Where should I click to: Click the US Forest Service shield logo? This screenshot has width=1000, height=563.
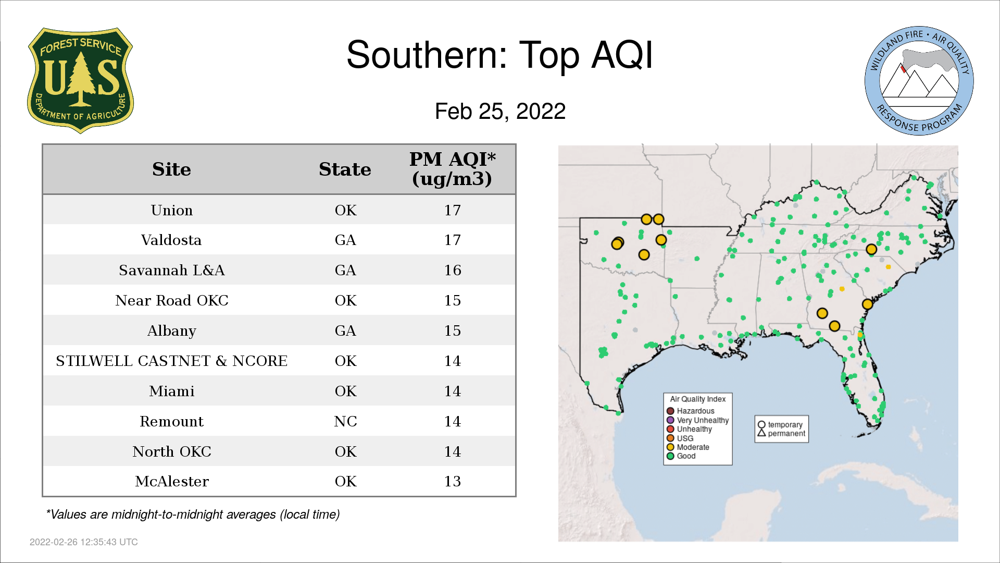coord(80,81)
